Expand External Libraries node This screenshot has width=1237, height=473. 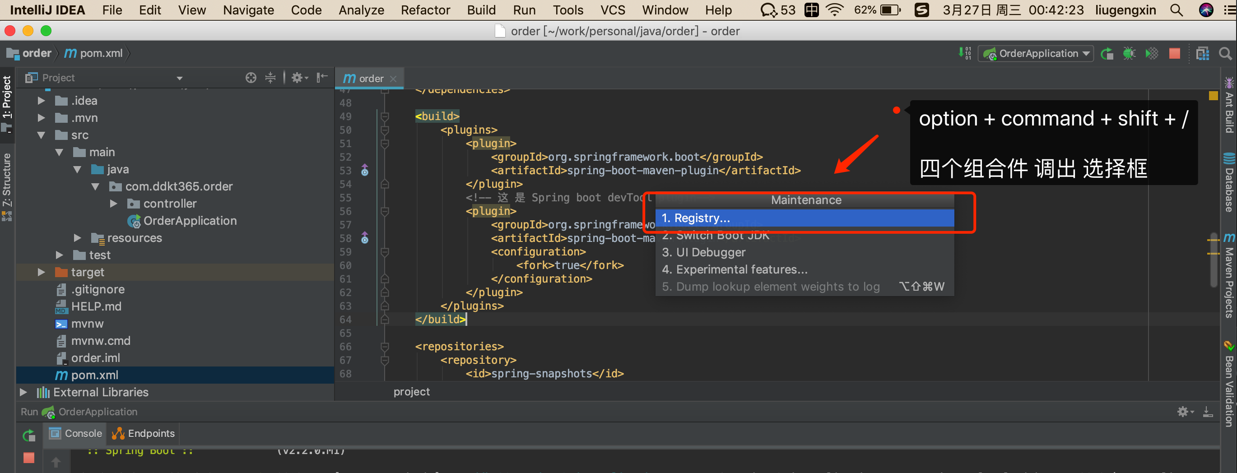pyautogui.click(x=23, y=392)
